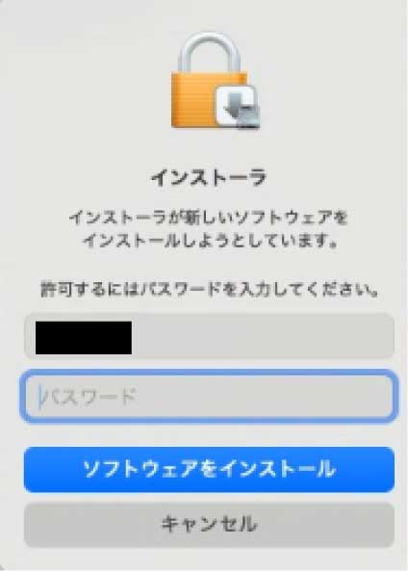Click the installer package badge on the padlock
408x571 pixels.
click(x=239, y=107)
